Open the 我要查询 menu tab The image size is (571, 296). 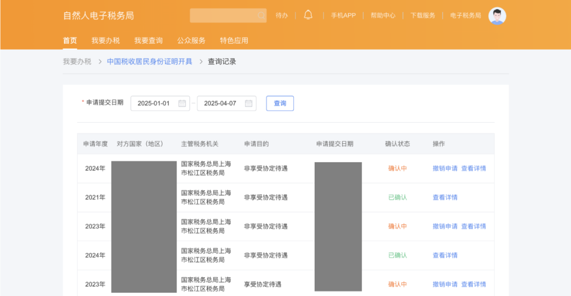point(148,41)
